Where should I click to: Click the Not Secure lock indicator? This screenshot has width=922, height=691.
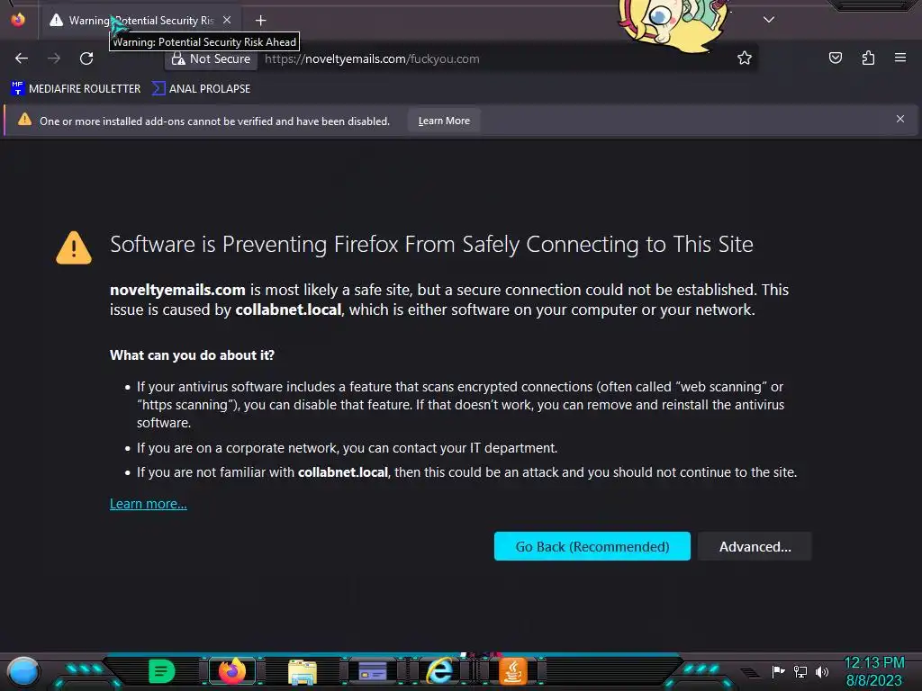(211, 58)
